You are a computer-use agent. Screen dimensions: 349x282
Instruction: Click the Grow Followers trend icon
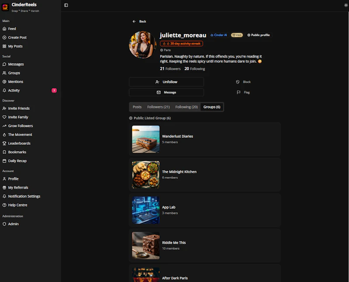tap(4, 126)
